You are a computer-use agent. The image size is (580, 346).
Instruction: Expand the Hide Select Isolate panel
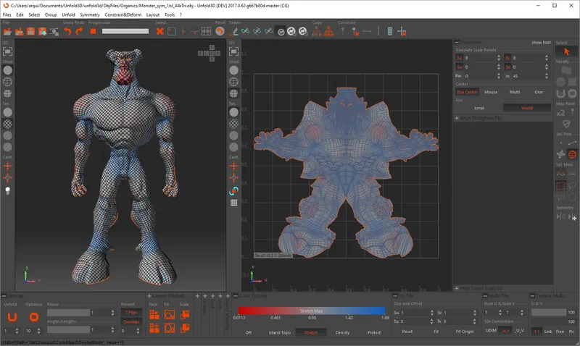[457, 288]
